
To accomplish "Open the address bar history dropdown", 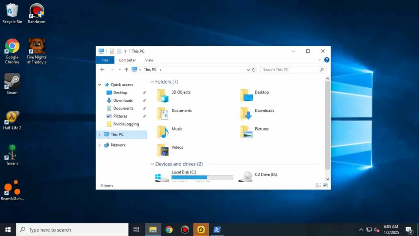I will (x=248, y=69).
